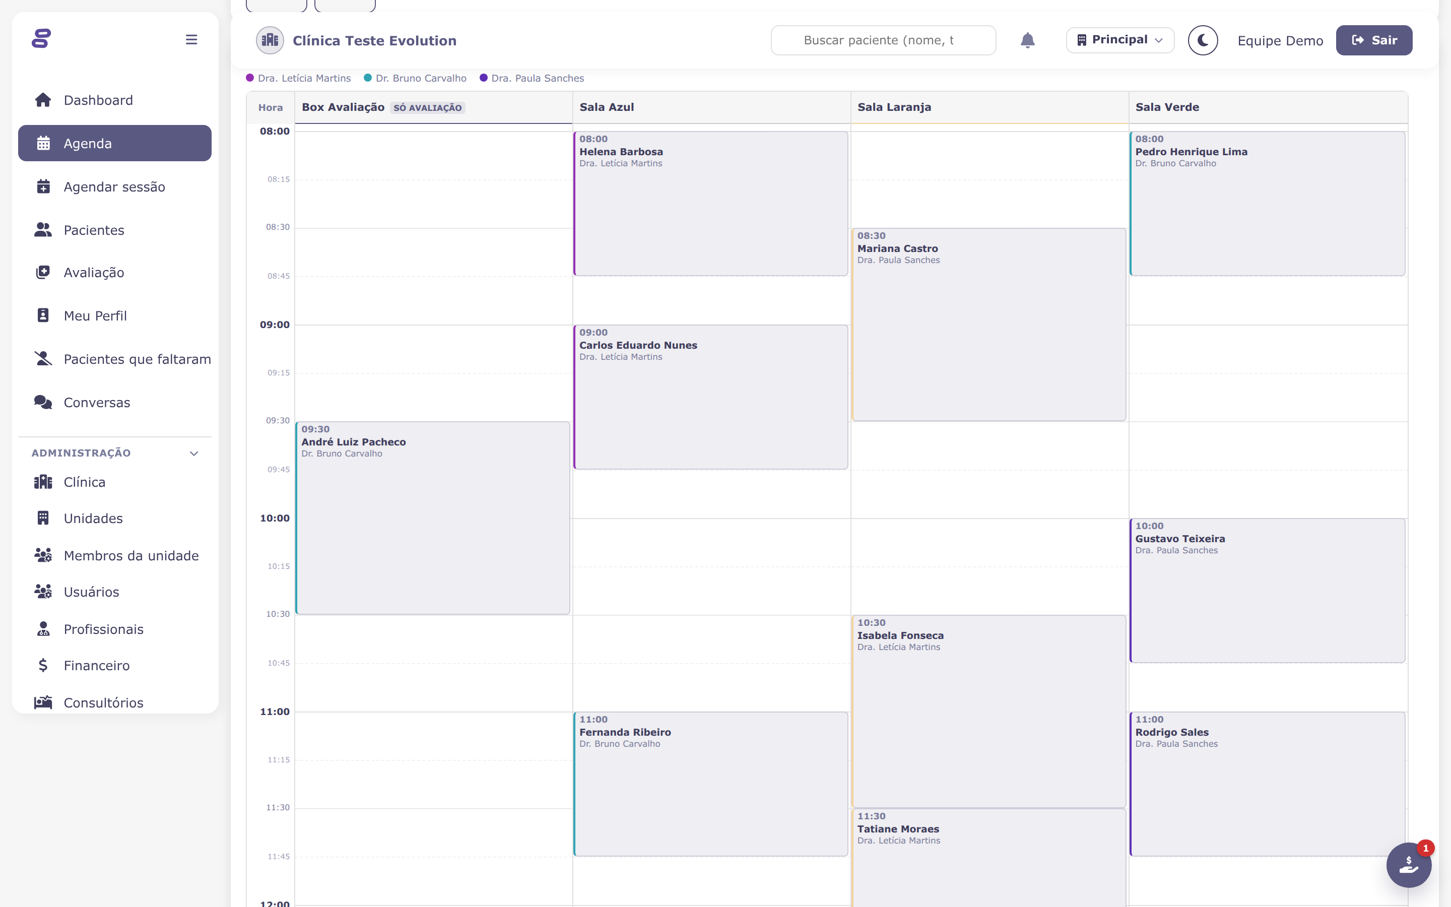Screen dimensions: 1451x907
Task: Open the Principal unit dropdown
Action: click(x=1120, y=40)
